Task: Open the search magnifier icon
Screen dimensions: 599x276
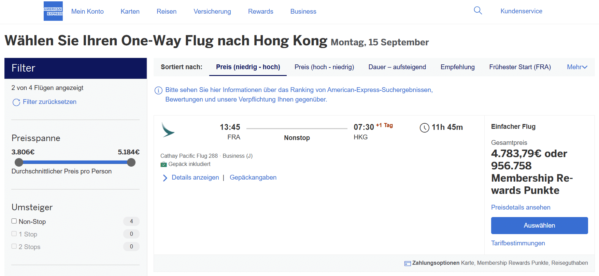Action: tap(478, 11)
